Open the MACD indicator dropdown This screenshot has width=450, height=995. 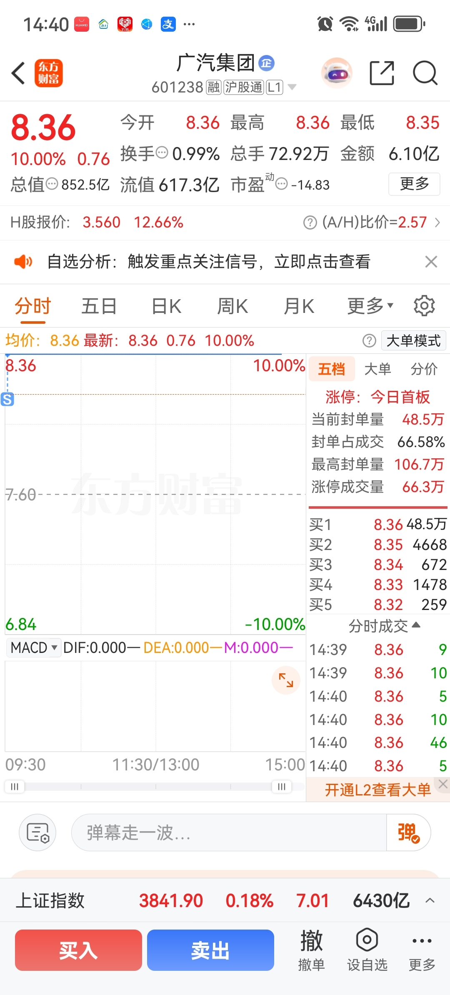[x=33, y=648]
